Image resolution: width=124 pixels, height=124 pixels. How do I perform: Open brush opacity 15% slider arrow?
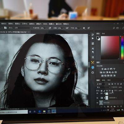pos(46,28)
